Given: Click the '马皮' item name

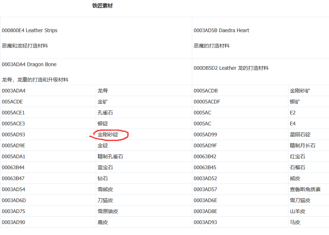Looking at the screenshot, I should (295, 222).
